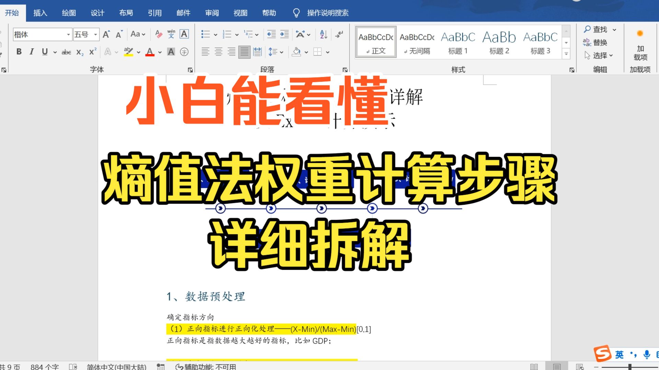
Task: Click 操作说明搜索 search box
Action: point(328,13)
